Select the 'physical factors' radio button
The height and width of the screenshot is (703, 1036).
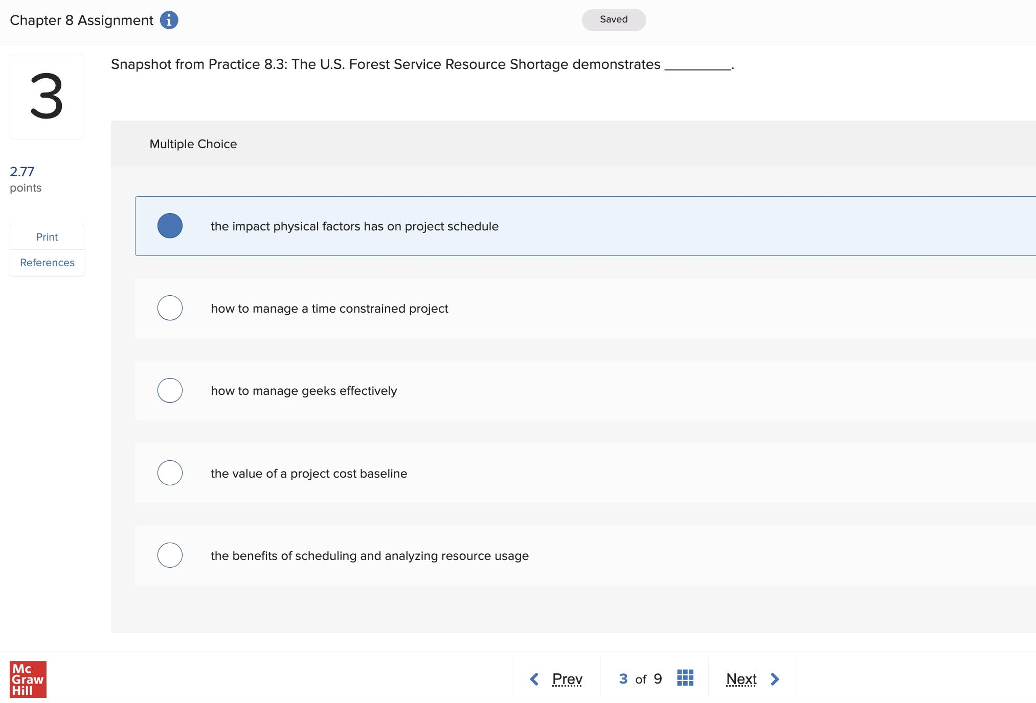(170, 226)
